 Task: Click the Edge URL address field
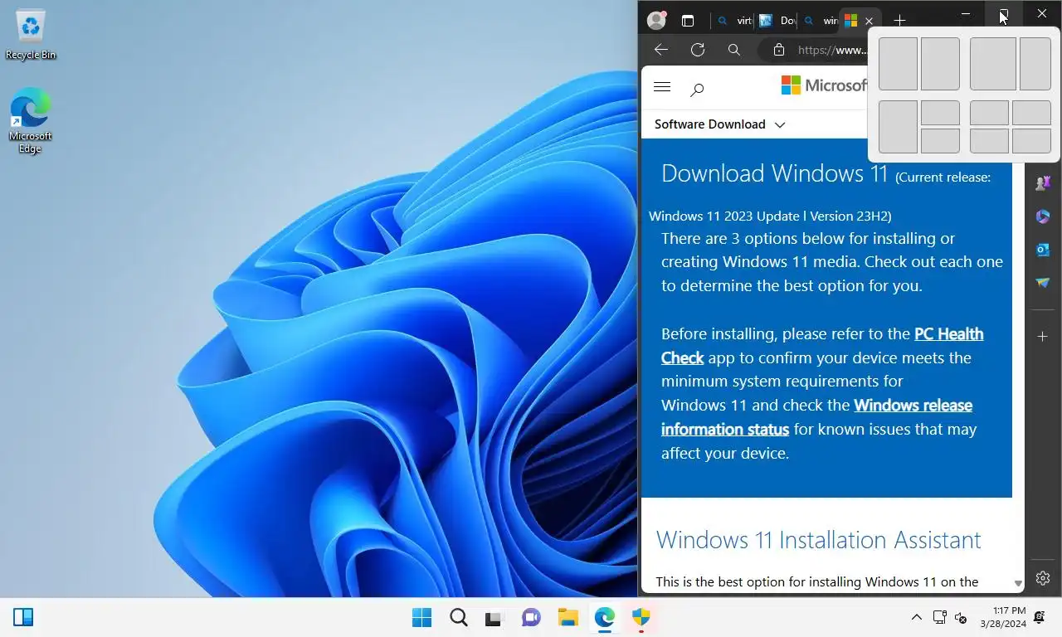pyautogui.click(x=832, y=50)
